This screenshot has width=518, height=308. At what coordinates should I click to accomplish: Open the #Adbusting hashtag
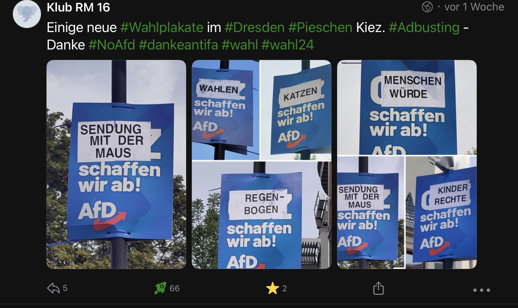pos(424,27)
